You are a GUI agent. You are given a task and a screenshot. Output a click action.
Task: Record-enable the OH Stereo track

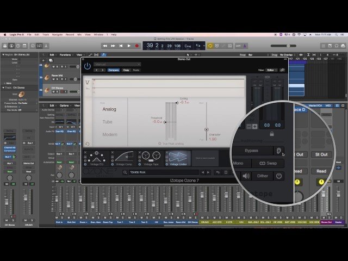[62, 91]
